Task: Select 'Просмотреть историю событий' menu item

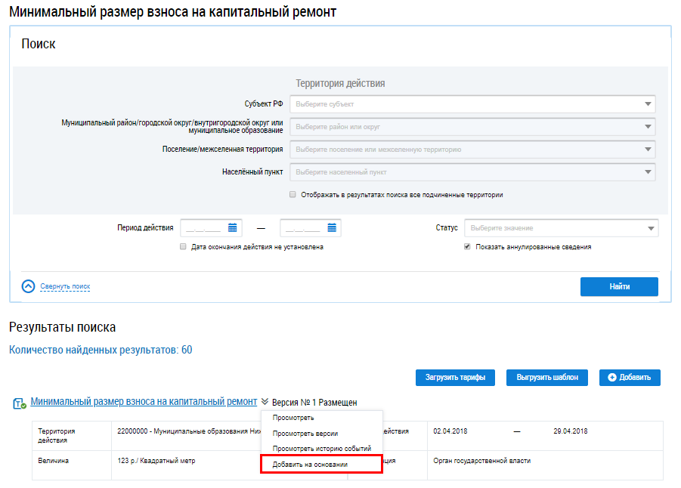Action: point(322,449)
